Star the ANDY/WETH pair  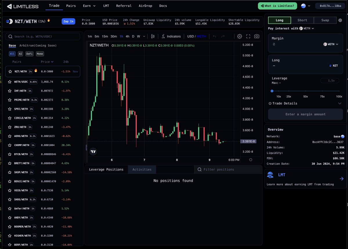point(10,218)
